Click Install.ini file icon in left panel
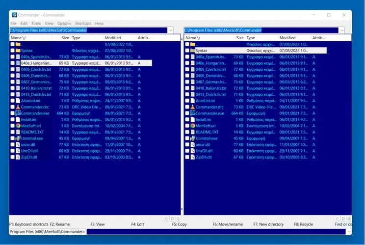365x245 pixels. click(18, 120)
